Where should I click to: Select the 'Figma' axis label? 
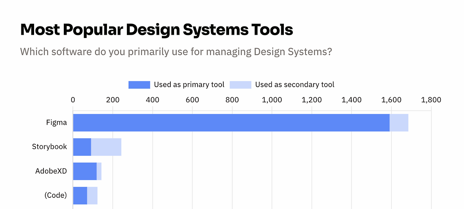(57, 123)
